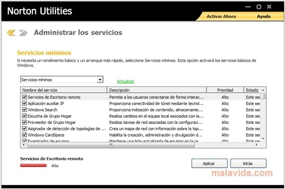Click the horizontal scrollbar left arrow
The width and height of the screenshot is (285, 189).
pyautogui.click(x=24, y=145)
